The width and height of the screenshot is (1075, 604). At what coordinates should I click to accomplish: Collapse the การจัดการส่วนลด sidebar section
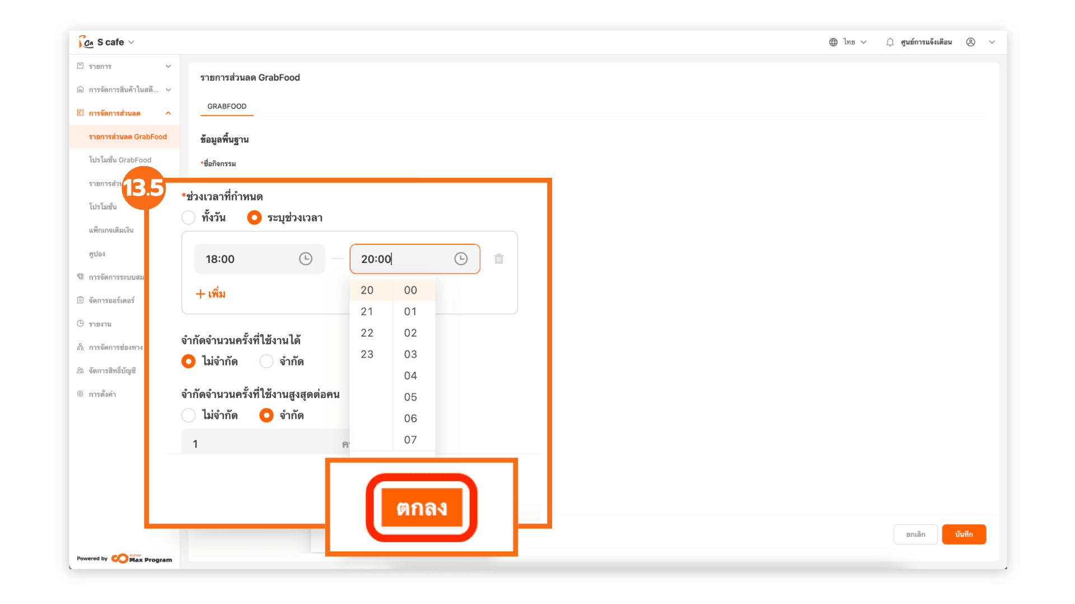[169, 113]
